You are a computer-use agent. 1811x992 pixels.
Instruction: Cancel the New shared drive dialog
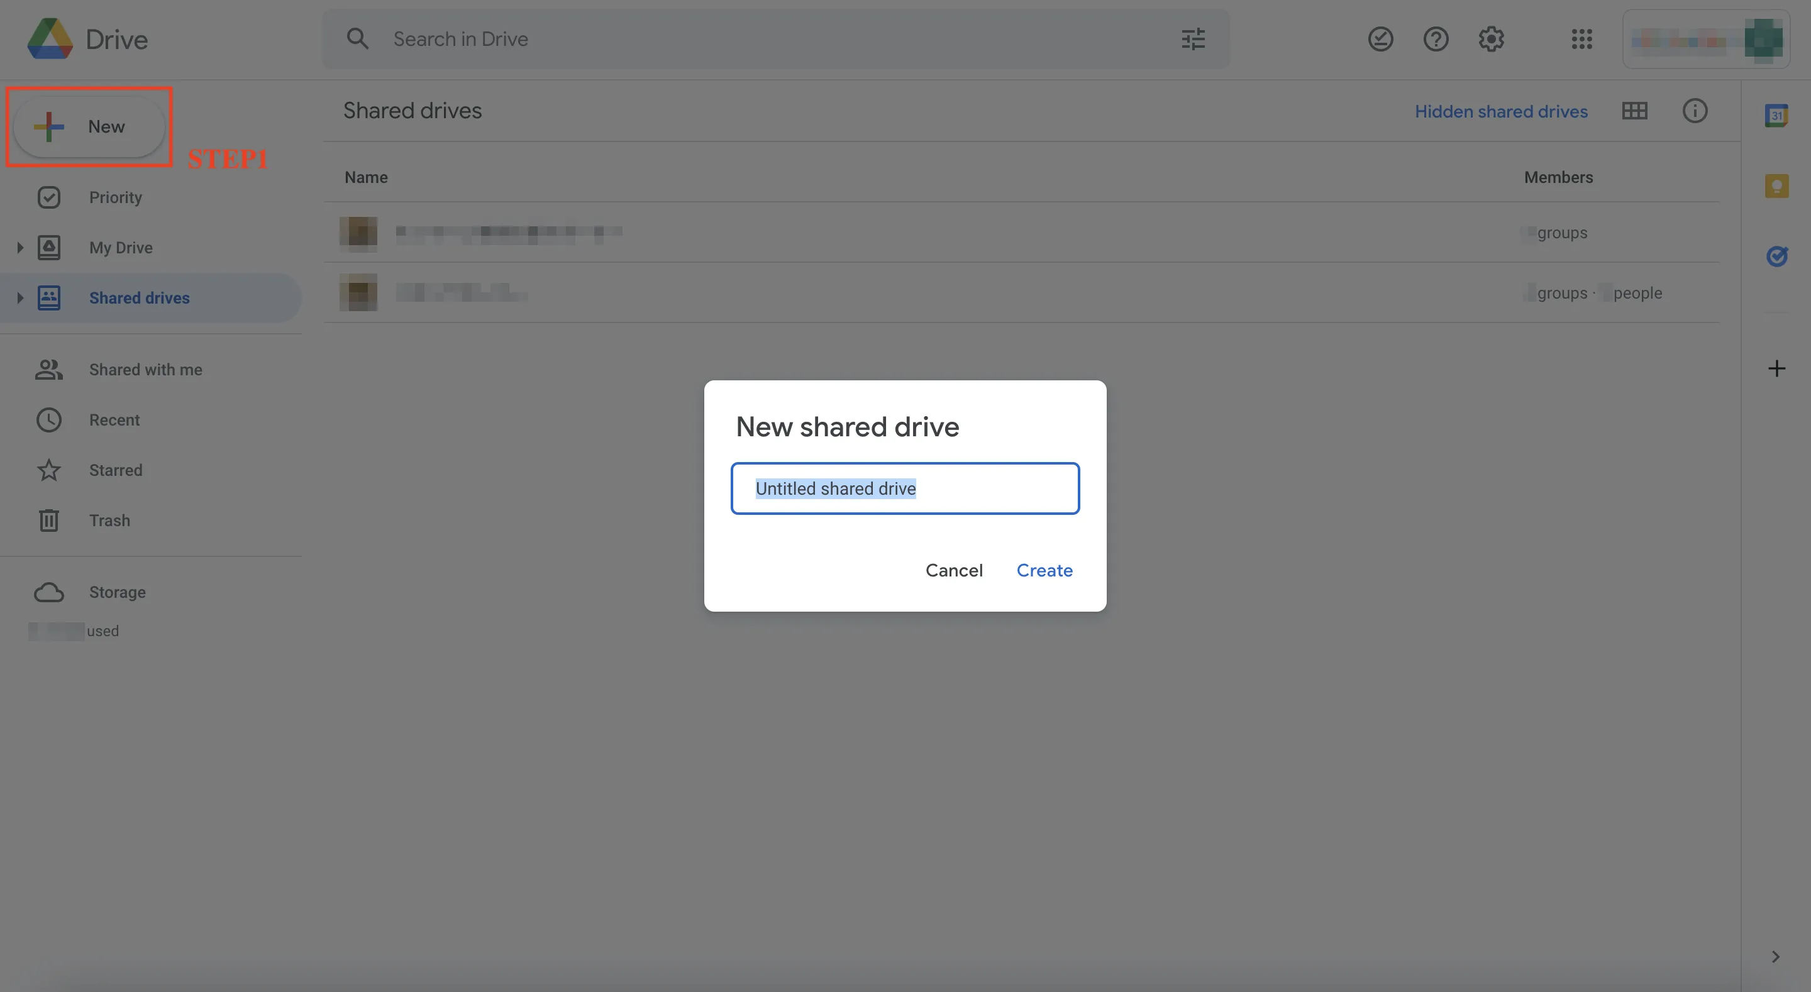coord(953,570)
